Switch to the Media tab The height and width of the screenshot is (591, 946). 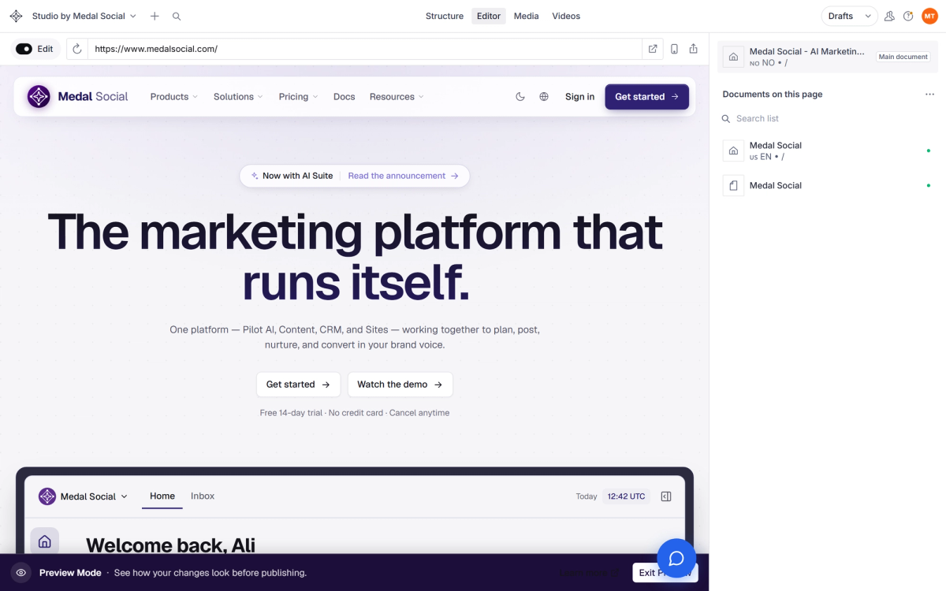coord(526,16)
